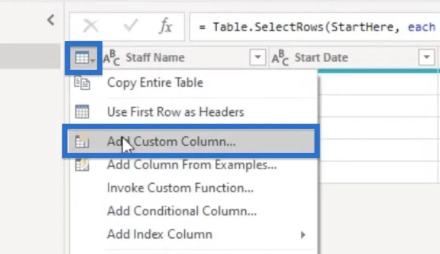Click the Staff Name ABC data type icon

(111, 58)
